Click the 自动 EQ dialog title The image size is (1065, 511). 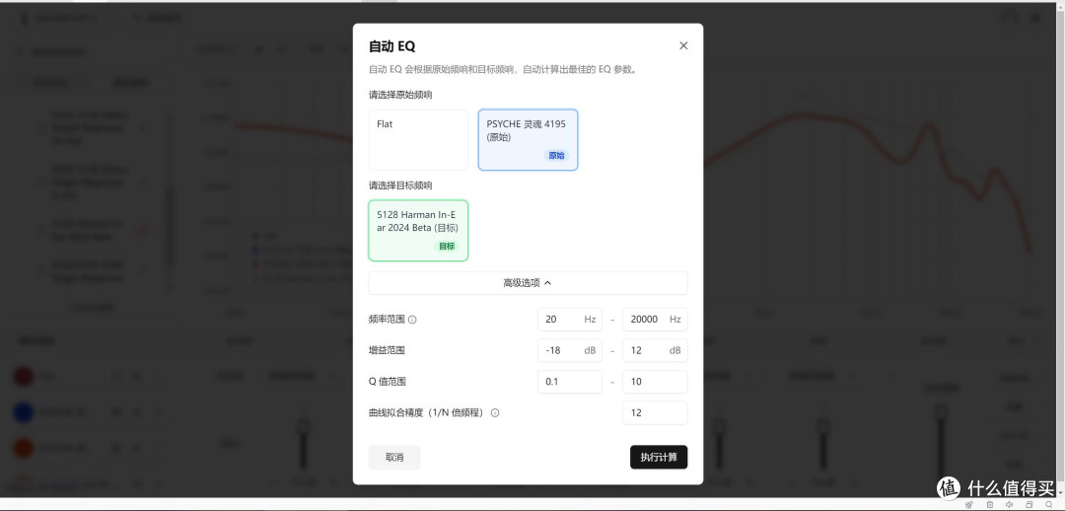(x=391, y=46)
